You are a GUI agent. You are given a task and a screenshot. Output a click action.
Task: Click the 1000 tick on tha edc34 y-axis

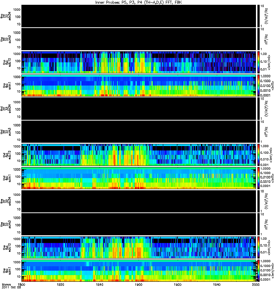point(17,10)
